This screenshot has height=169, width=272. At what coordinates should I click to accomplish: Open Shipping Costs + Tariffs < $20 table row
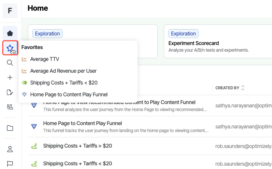click(77, 163)
